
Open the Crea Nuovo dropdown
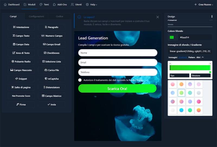(x=204, y=5)
